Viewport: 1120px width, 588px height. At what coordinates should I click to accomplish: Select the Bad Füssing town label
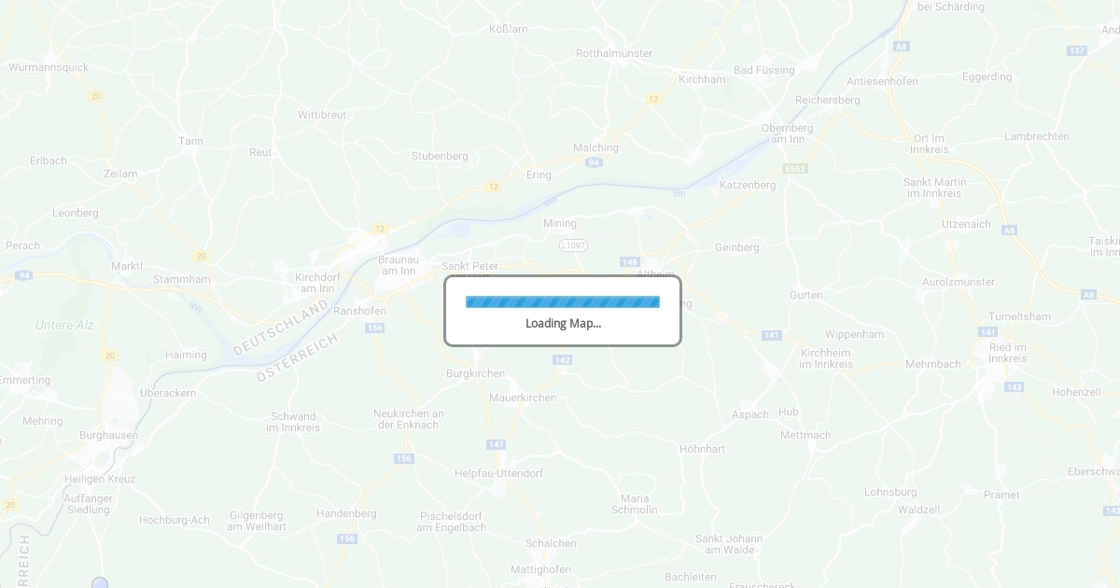point(764,70)
